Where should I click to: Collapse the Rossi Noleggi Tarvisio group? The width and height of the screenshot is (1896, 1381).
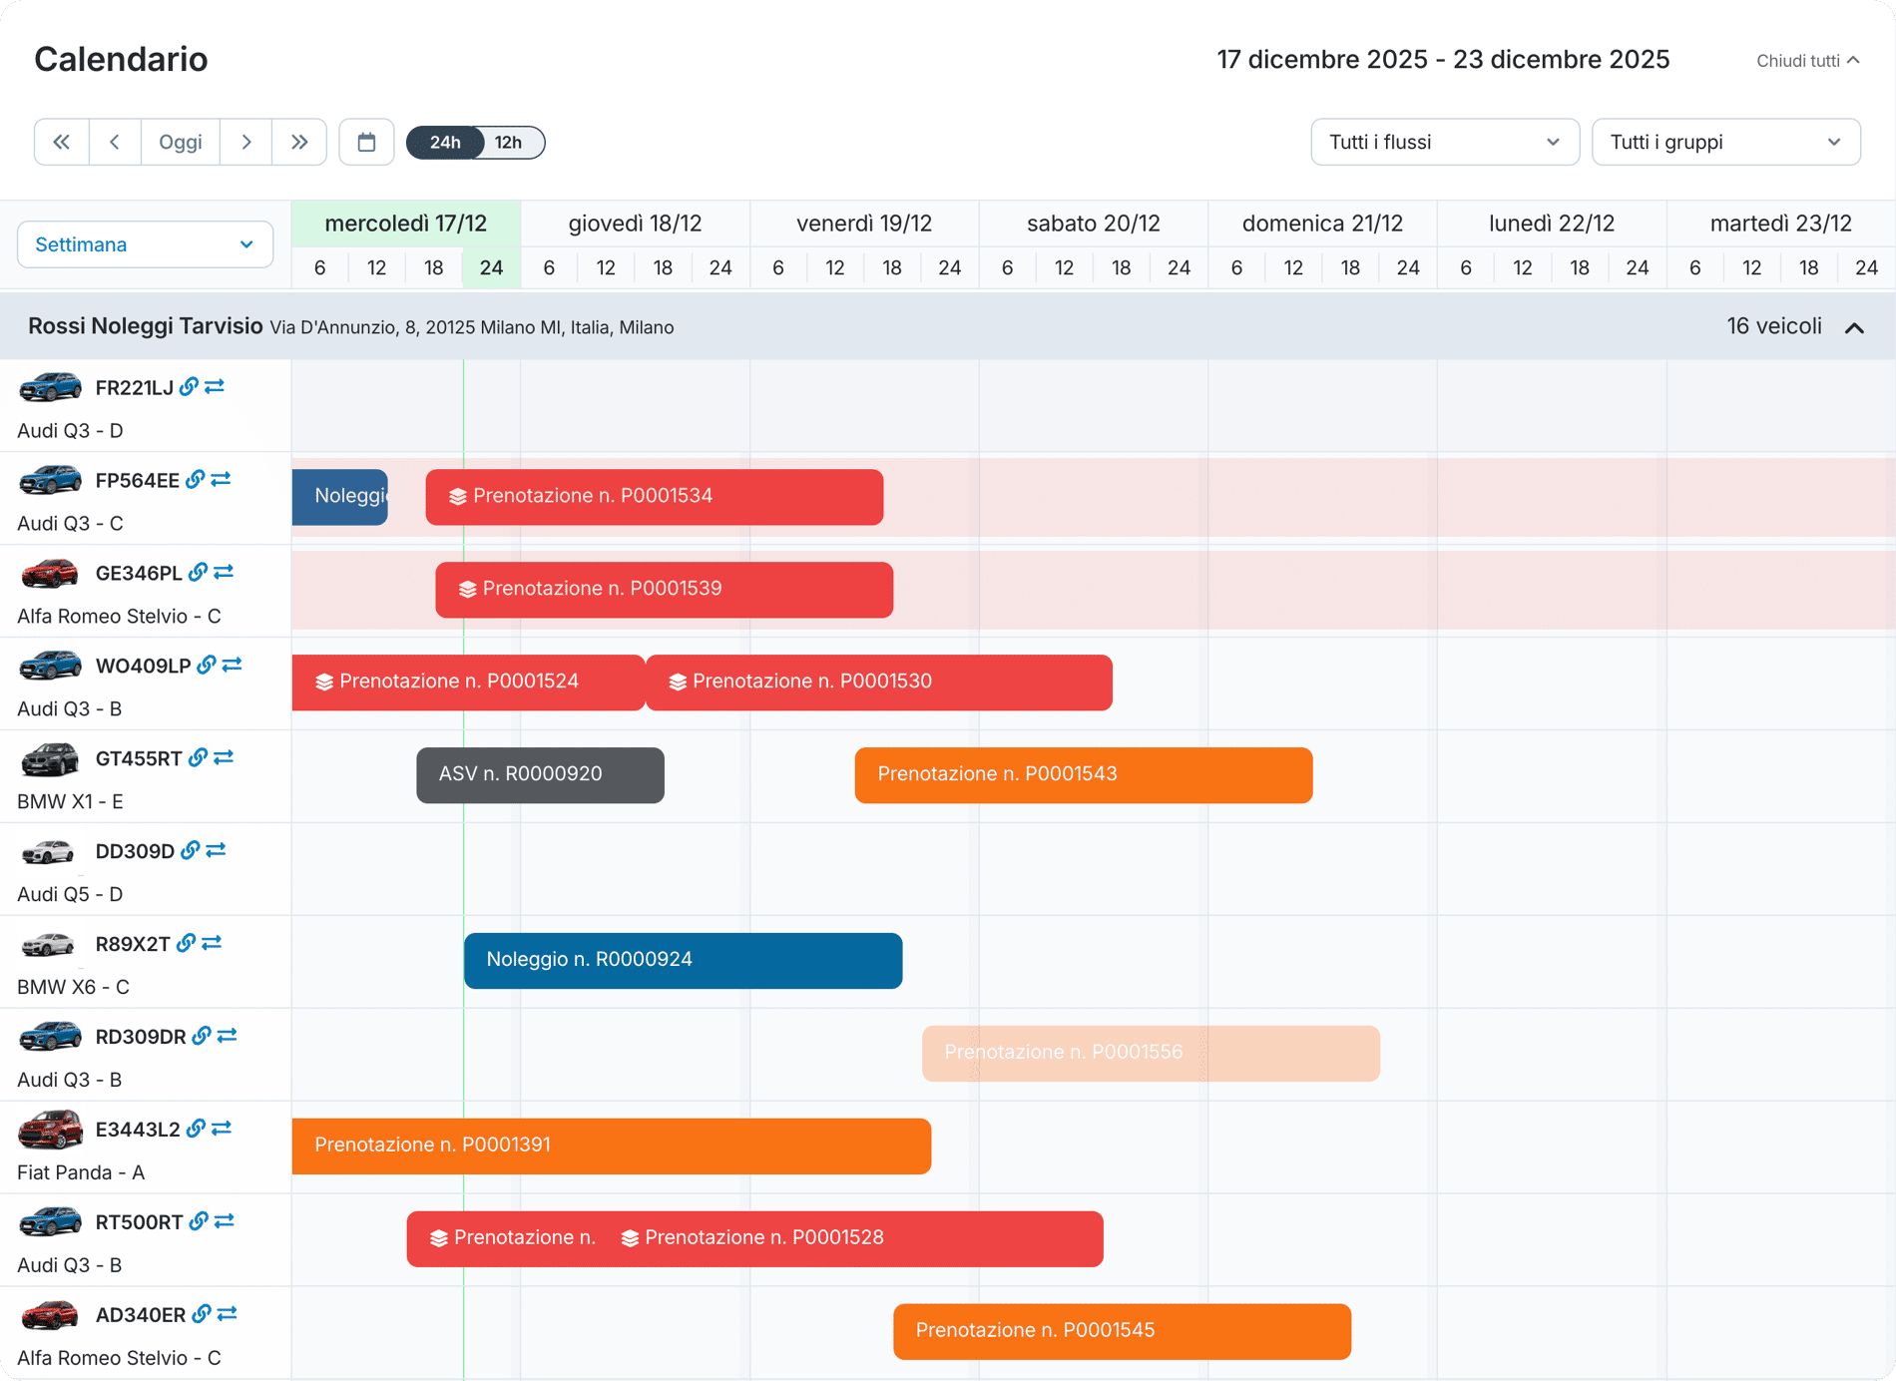tap(1854, 327)
